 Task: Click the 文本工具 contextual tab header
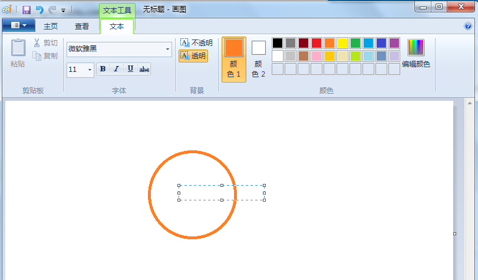click(x=117, y=11)
